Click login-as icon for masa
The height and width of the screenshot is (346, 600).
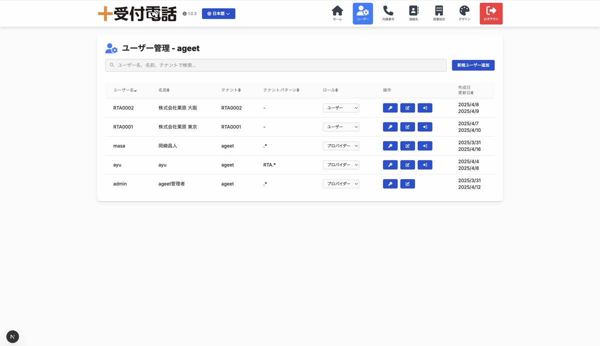(x=425, y=146)
